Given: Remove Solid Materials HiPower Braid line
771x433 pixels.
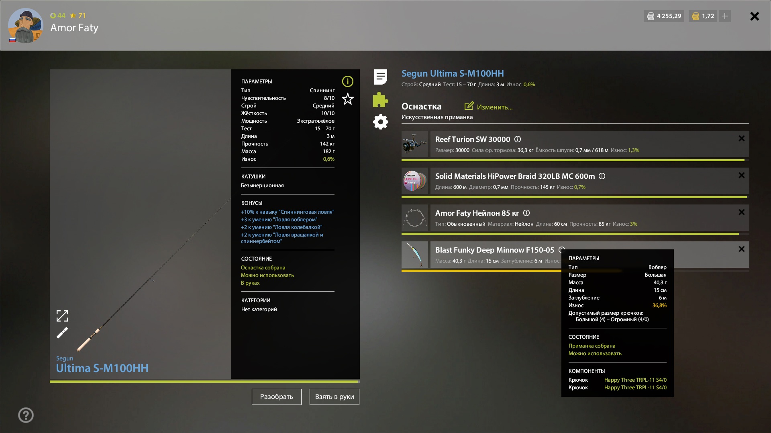Looking at the screenshot, I should [x=742, y=175].
